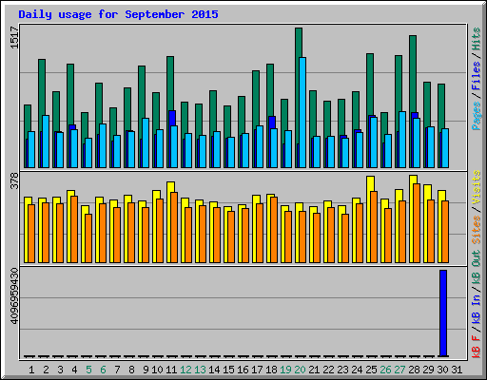Click the 'Sites' legend label
This screenshot has height=380, width=487.
coord(477,230)
